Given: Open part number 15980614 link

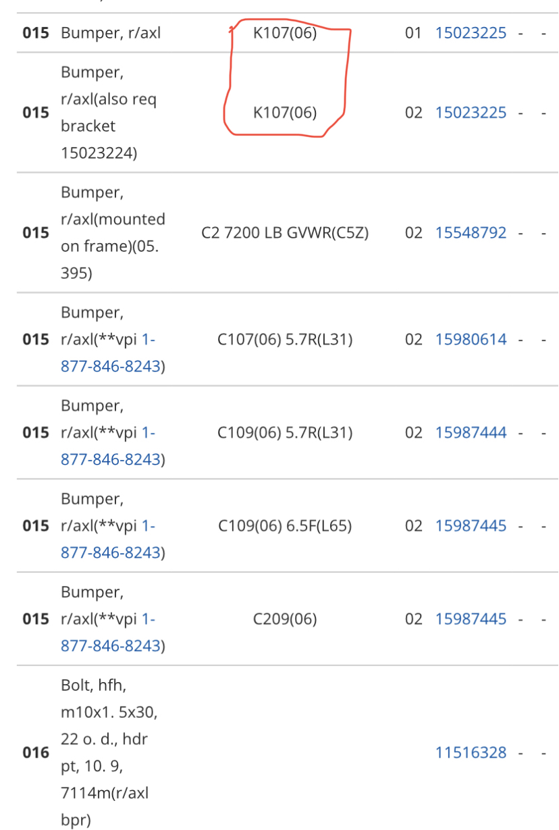Looking at the screenshot, I should point(471,340).
